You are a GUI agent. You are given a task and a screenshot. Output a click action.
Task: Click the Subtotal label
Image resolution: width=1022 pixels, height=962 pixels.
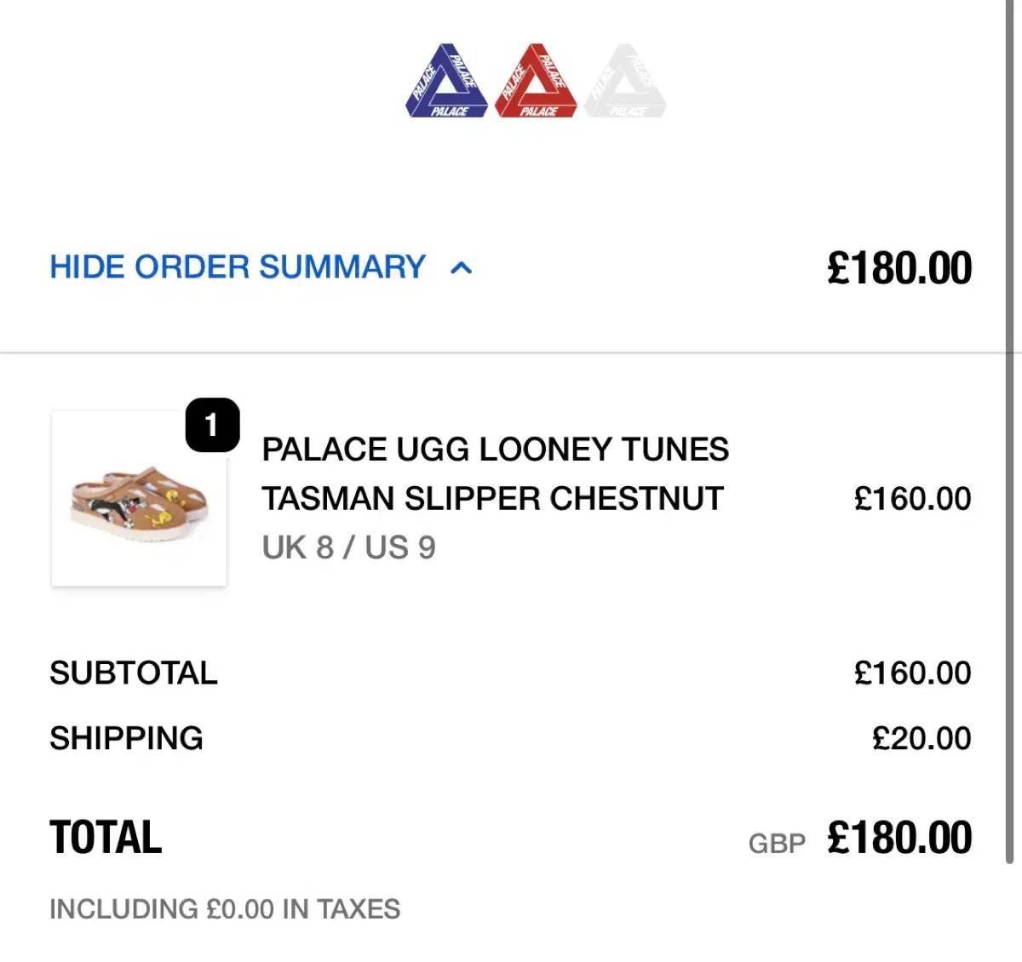[134, 673]
